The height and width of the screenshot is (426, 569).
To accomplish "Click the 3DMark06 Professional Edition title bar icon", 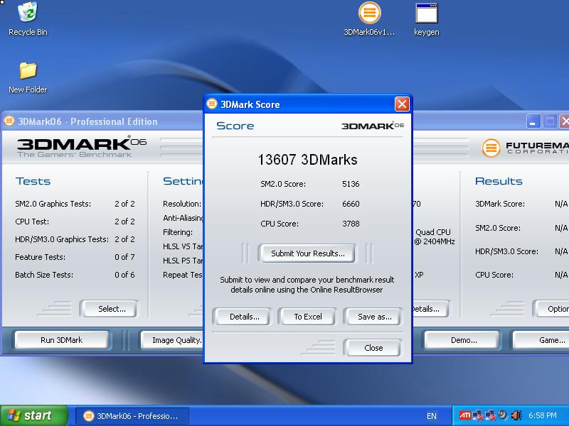I will click(x=9, y=121).
